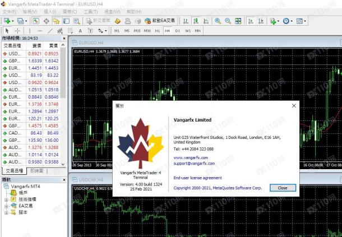Viewport: 342px width, 237px height.
Task: Click the USDCHF,H4 chart window title icon
Action: (x=75, y=179)
